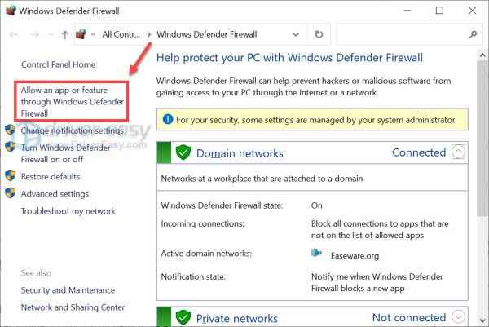Viewport: 489px width, 327px height.
Task: Click the Up folder arrow
Action: click(65, 35)
